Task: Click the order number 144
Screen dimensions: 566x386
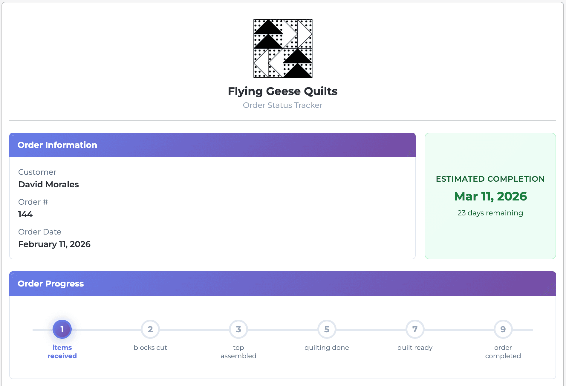Action: pos(25,214)
